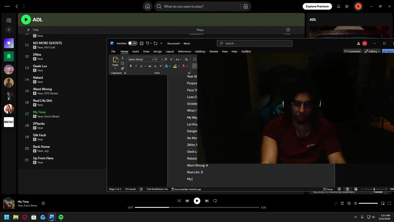
Task: Open font size 12 dropdown
Action: coord(162,60)
